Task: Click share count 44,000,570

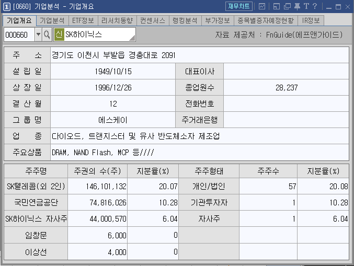Action: point(108,219)
